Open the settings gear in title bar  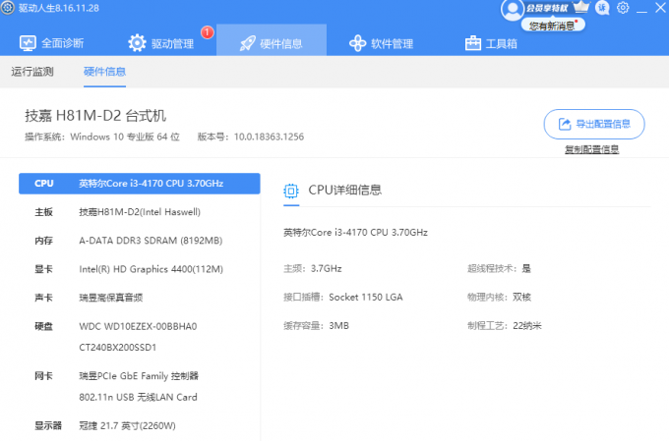pyautogui.click(x=623, y=8)
